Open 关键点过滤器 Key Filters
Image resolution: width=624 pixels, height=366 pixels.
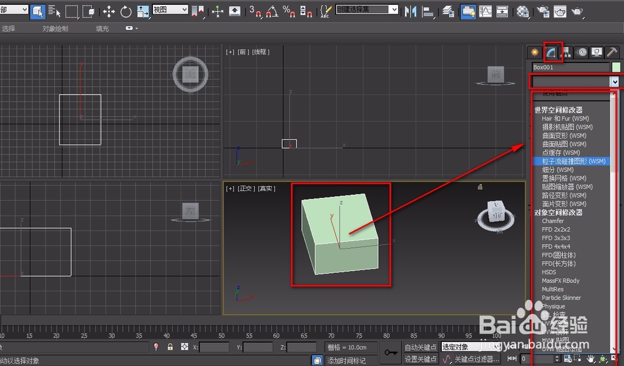point(476,359)
